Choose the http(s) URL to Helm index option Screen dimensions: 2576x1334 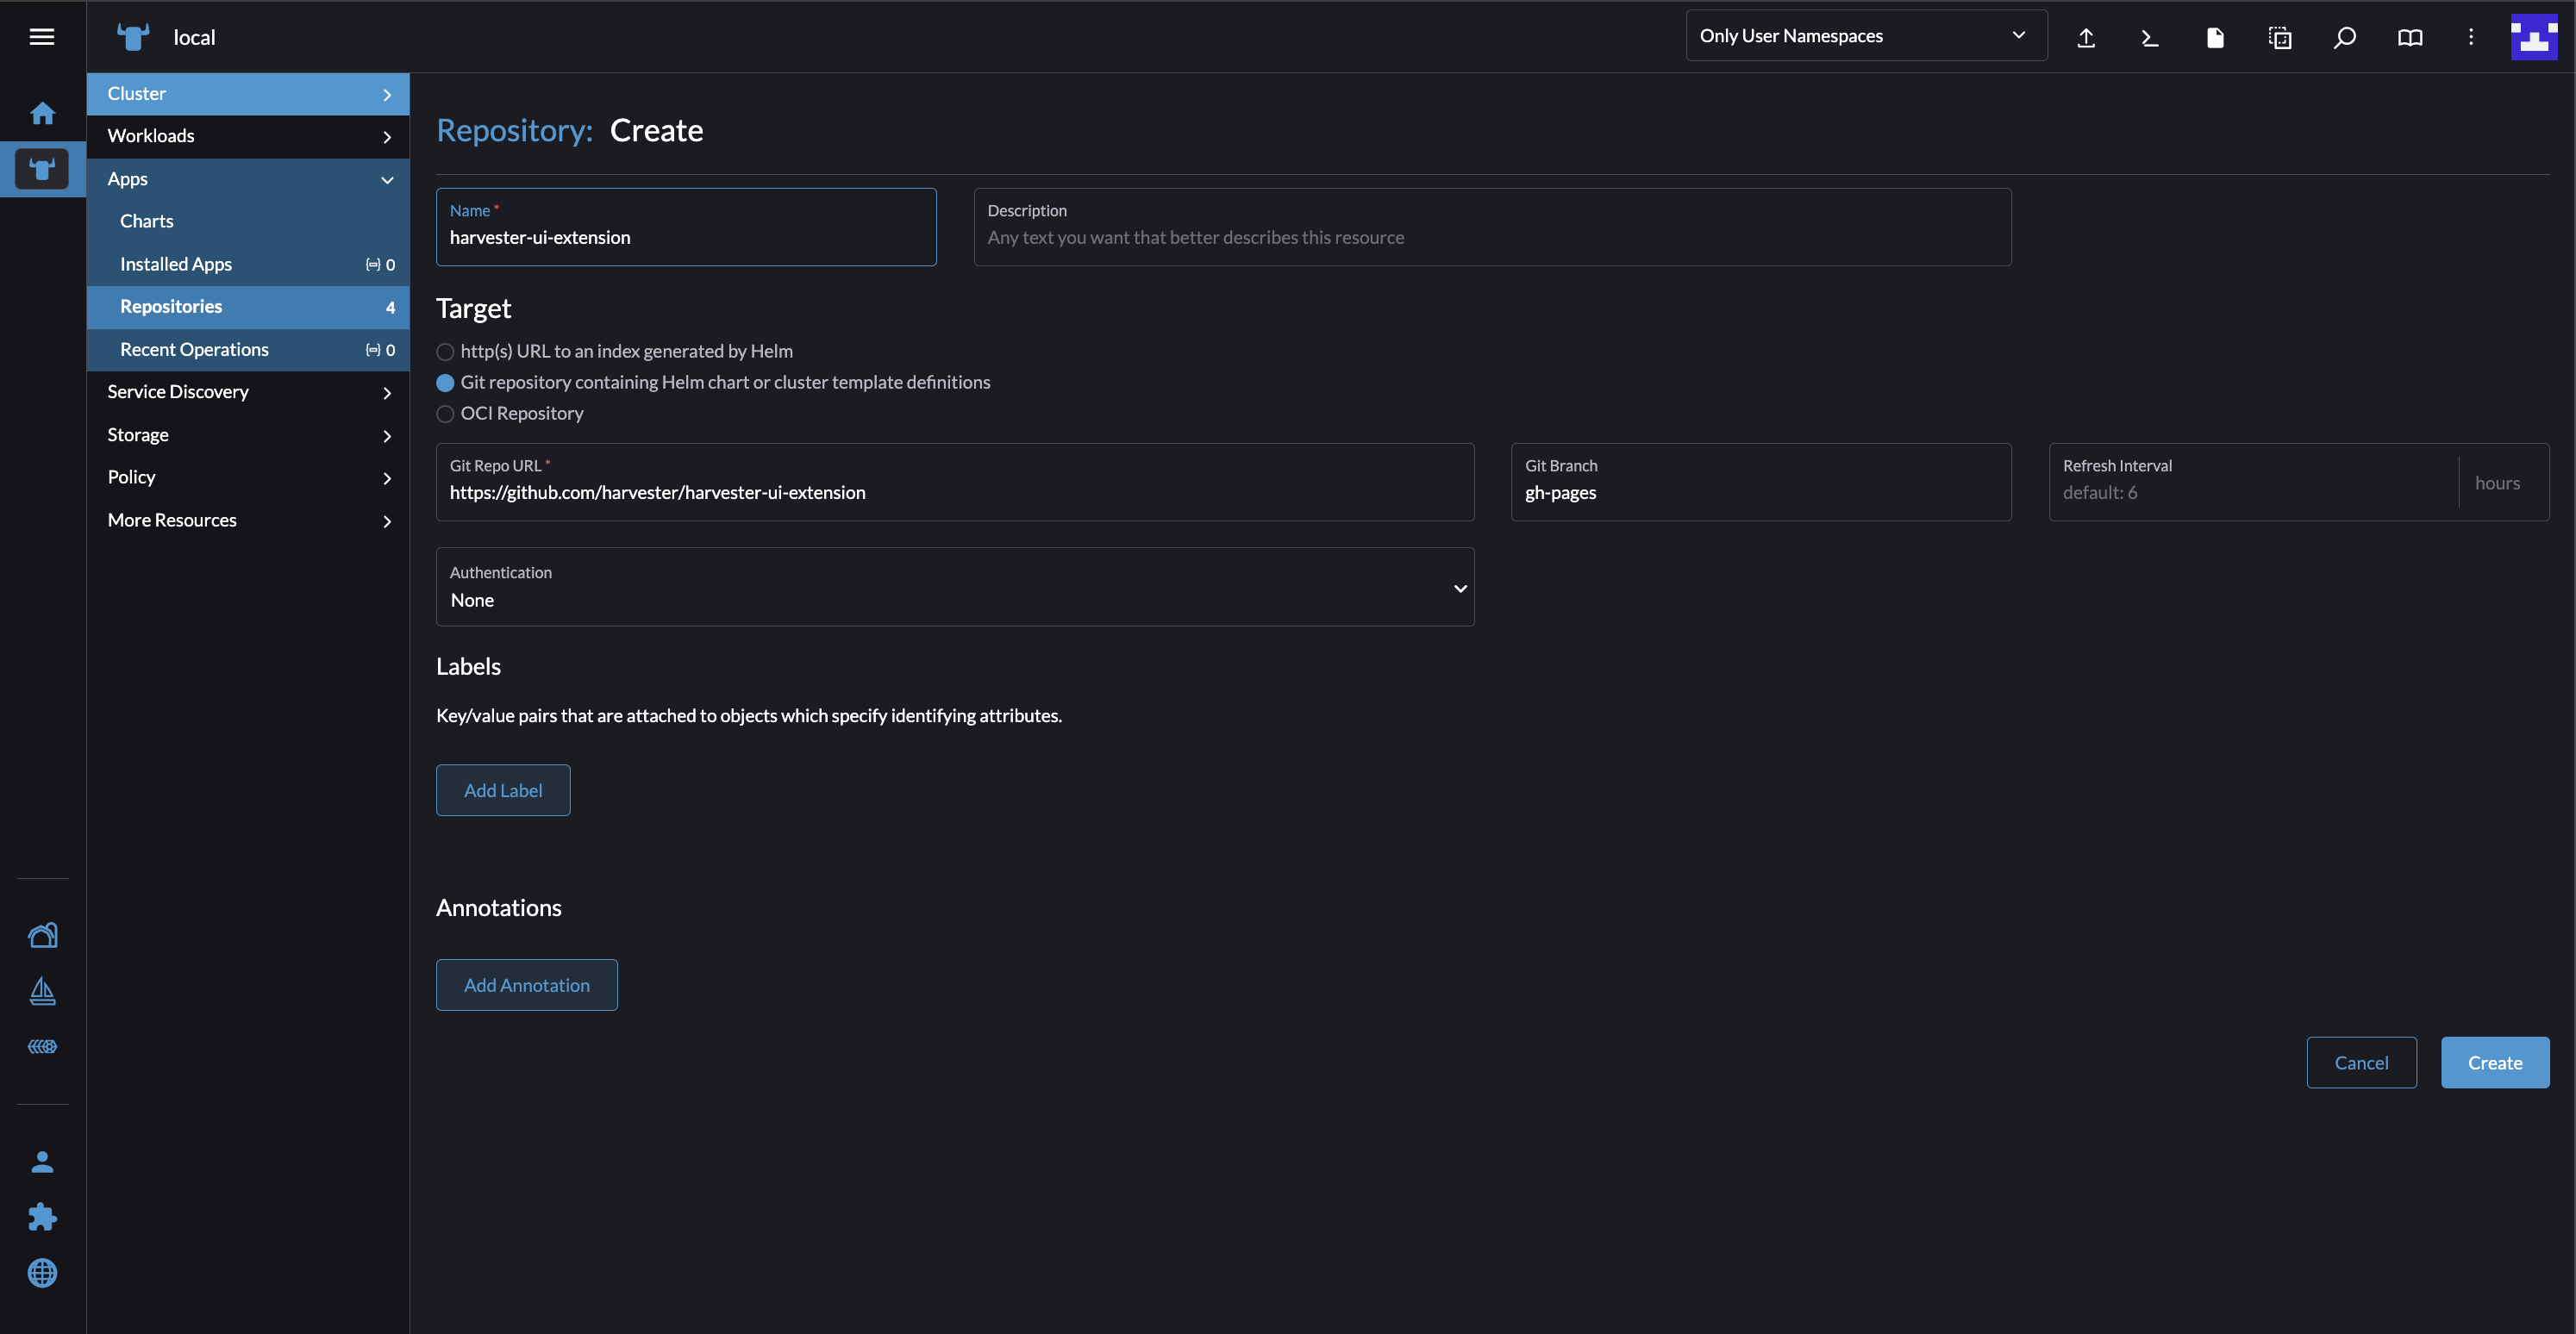coord(445,352)
